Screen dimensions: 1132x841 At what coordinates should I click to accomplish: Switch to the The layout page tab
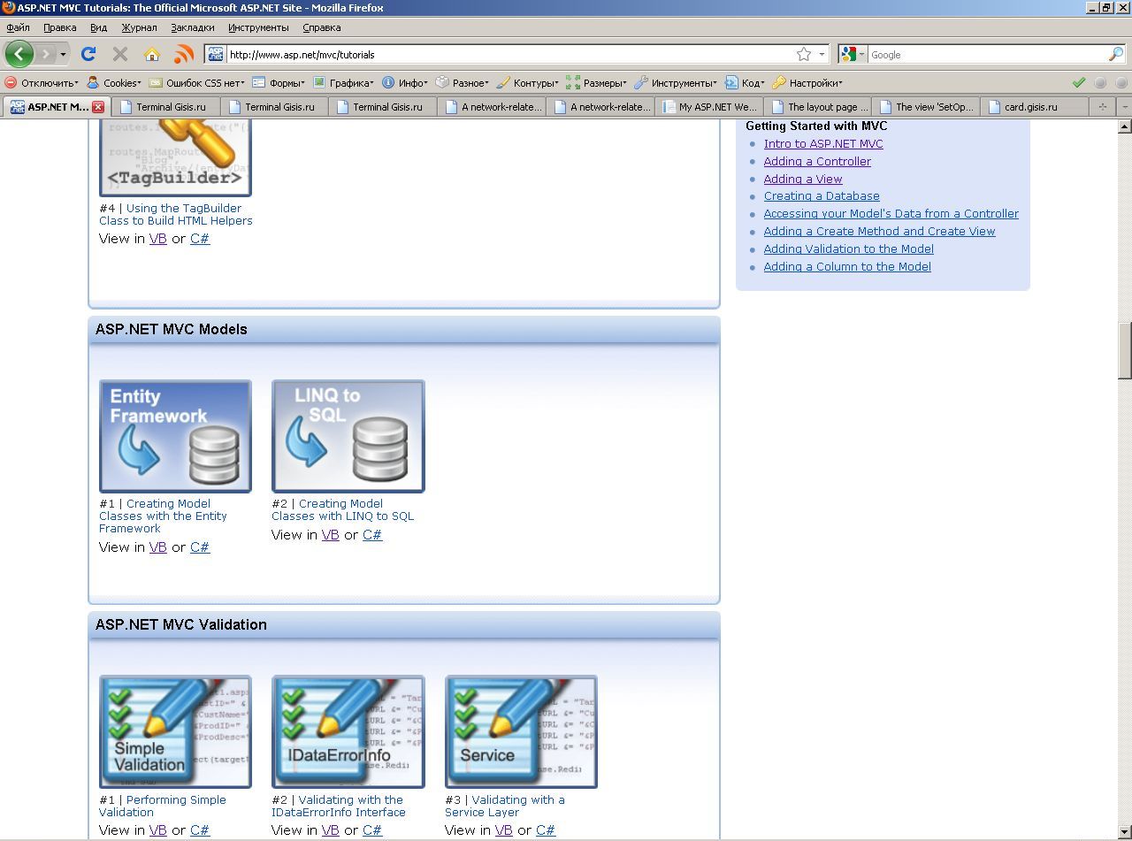click(x=819, y=107)
